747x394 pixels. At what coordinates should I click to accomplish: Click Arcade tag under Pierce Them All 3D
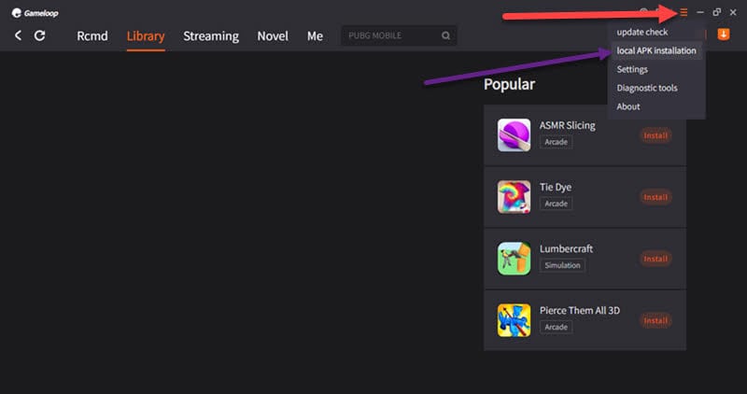coord(556,328)
